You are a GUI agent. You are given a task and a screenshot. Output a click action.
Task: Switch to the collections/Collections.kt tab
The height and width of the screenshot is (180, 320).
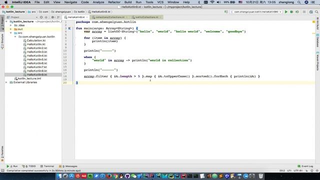point(110,17)
